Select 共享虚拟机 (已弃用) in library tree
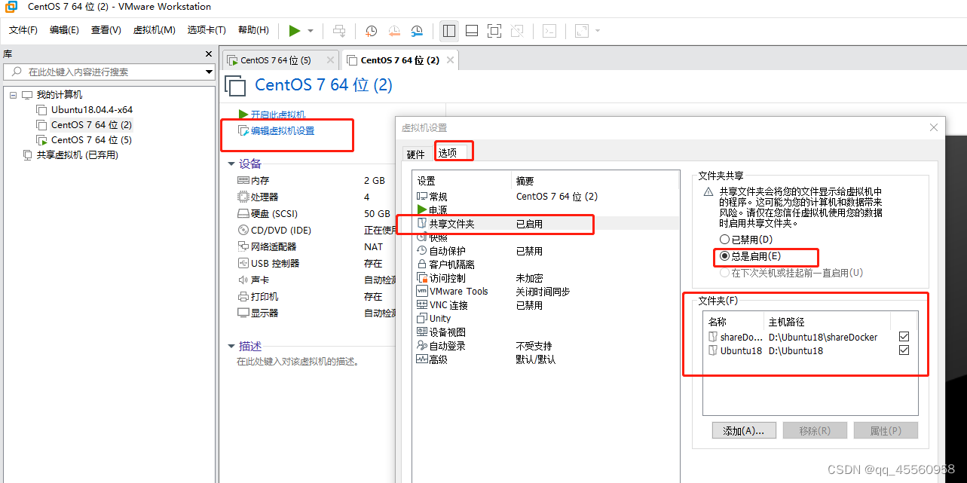The width and height of the screenshot is (967, 483). [77, 155]
